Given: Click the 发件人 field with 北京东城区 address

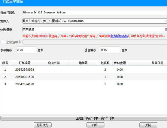Looking at the screenshot, I should (95, 21).
